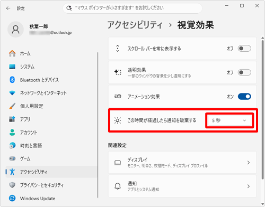The image size is (265, 207).
Task: Click the vertical scrollbar thumb
Action: [x=263, y=109]
